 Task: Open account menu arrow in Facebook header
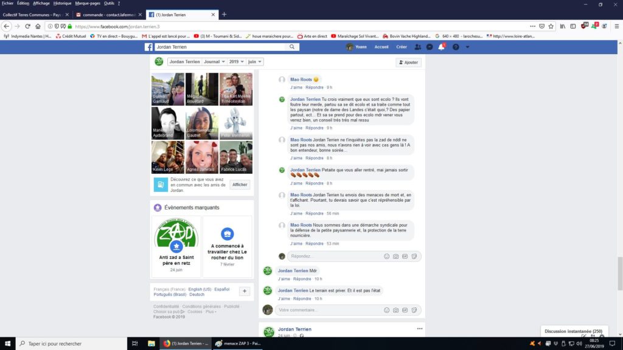coord(467,47)
